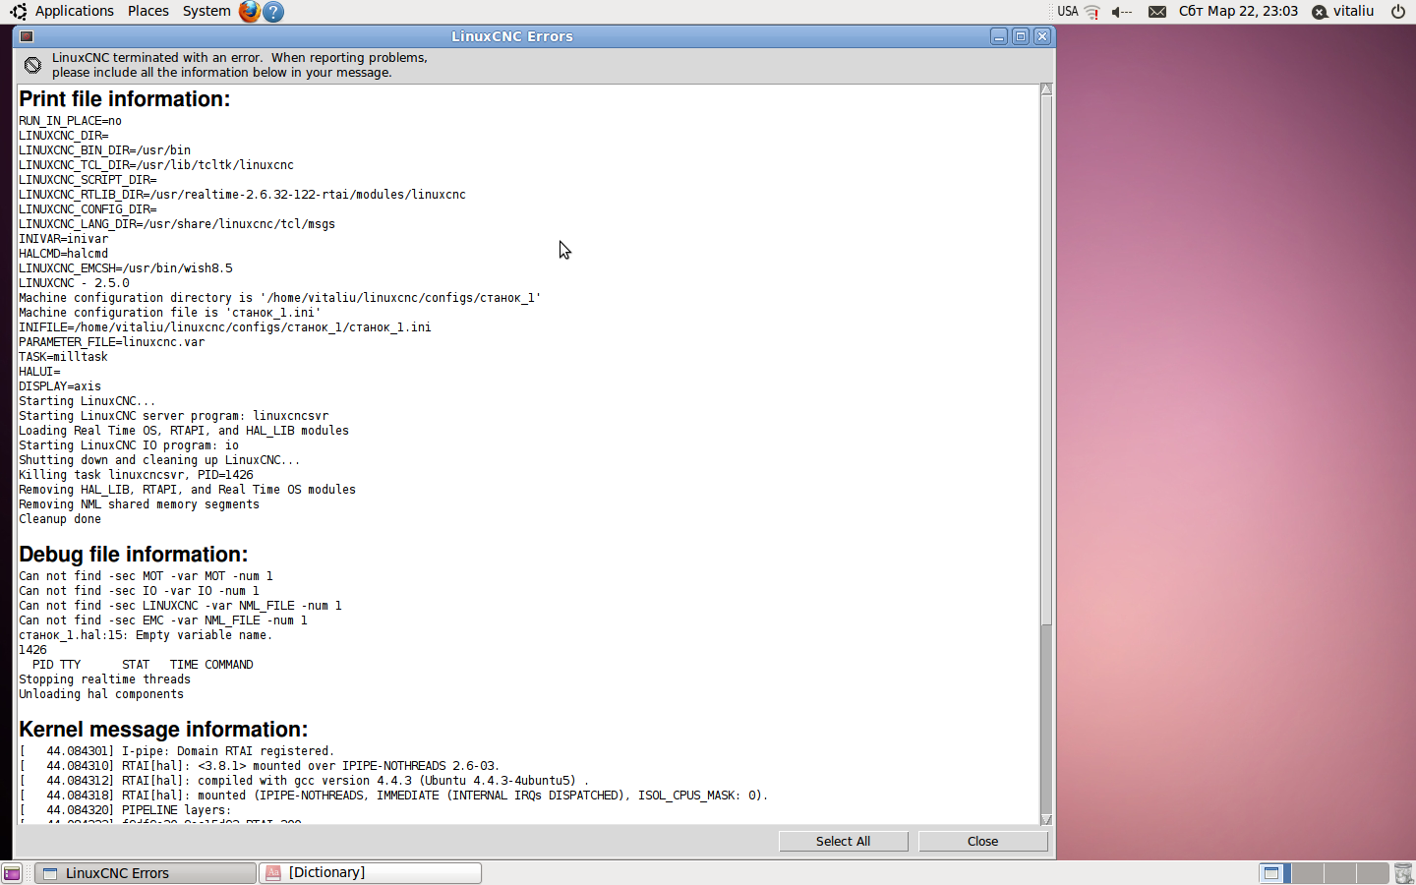Open the mail envelope indicator
The image size is (1416, 885).
[1157, 12]
